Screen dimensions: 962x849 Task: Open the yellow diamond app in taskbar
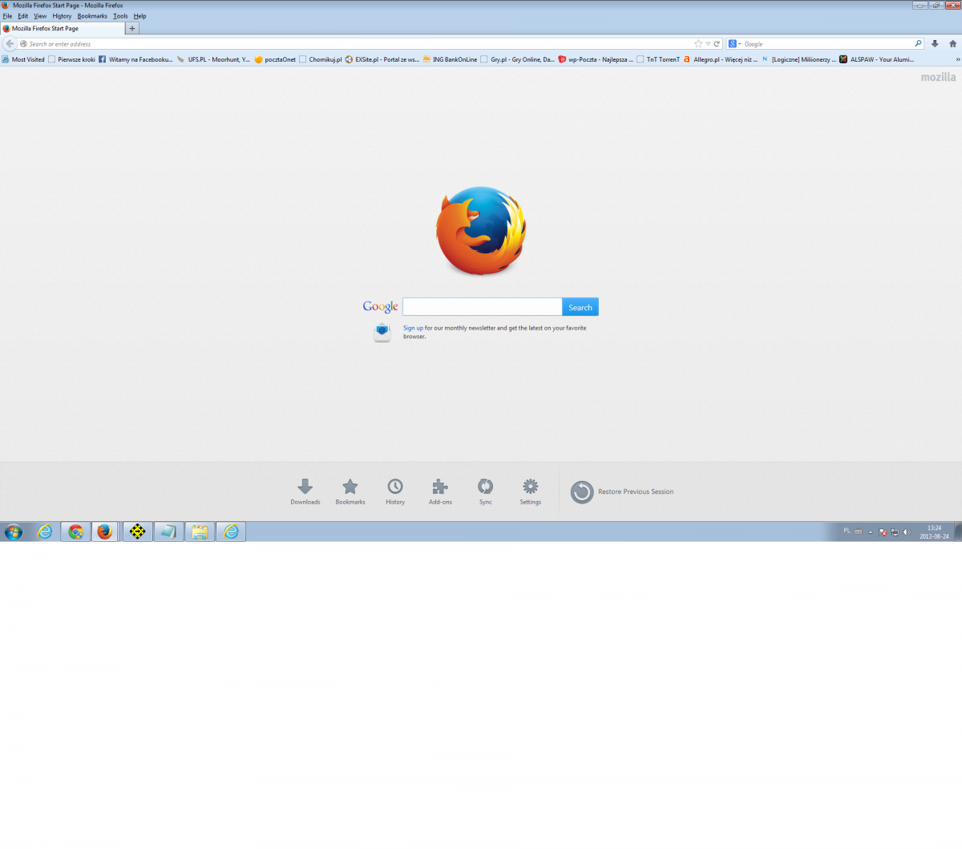138,532
